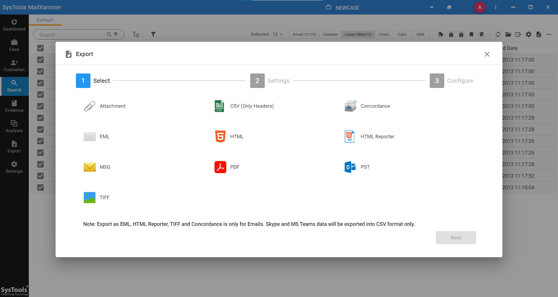Switch to Loose Files(12) tab
The image size is (558, 297).
(358, 35)
